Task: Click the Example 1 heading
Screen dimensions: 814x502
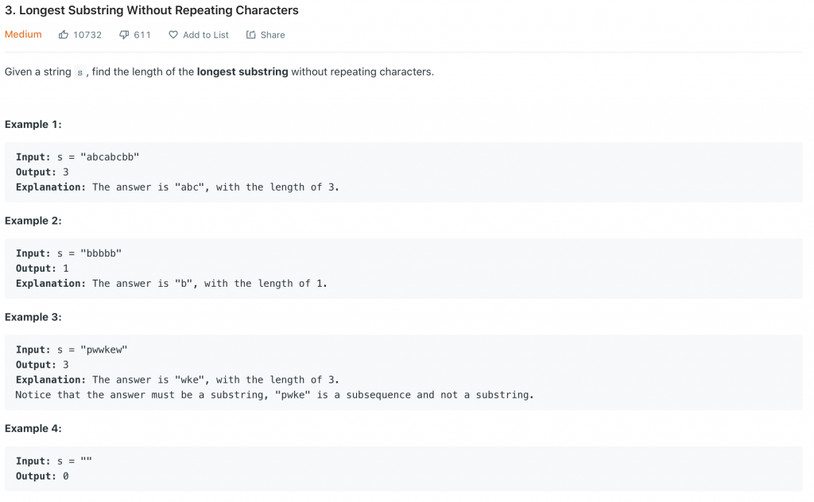Action: tap(33, 124)
